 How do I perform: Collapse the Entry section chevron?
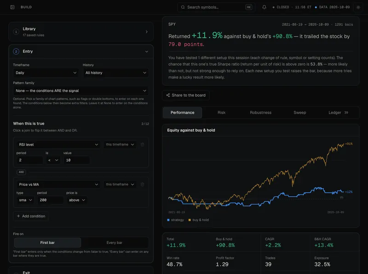pos(146,51)
